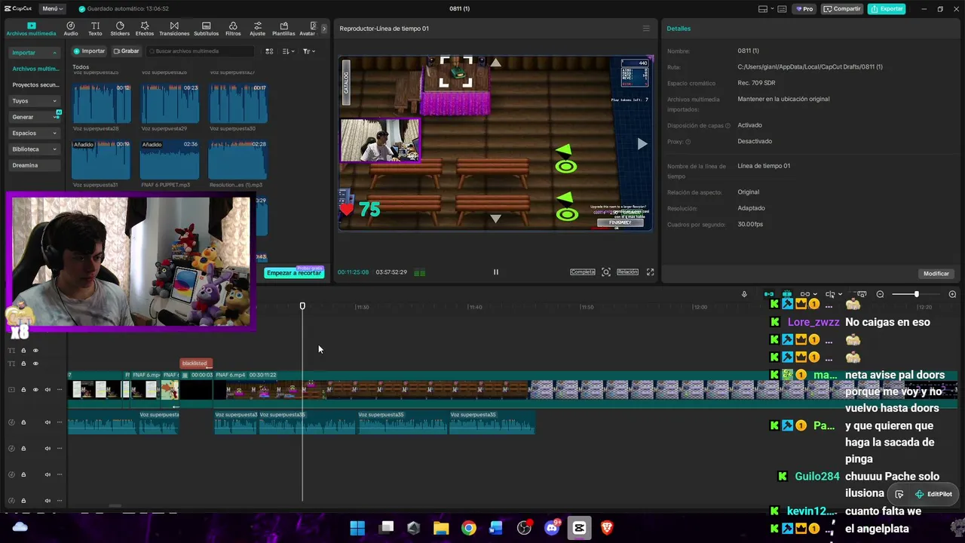The image size is (965, 543).
Task: Toggle Completa preview quality
Action: [x=583, y=272]
